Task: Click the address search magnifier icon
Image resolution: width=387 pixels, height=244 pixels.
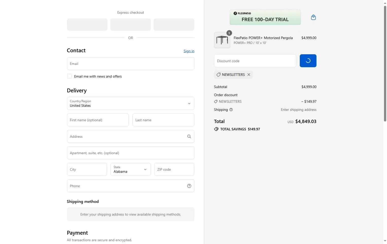Action: (189, 136)
